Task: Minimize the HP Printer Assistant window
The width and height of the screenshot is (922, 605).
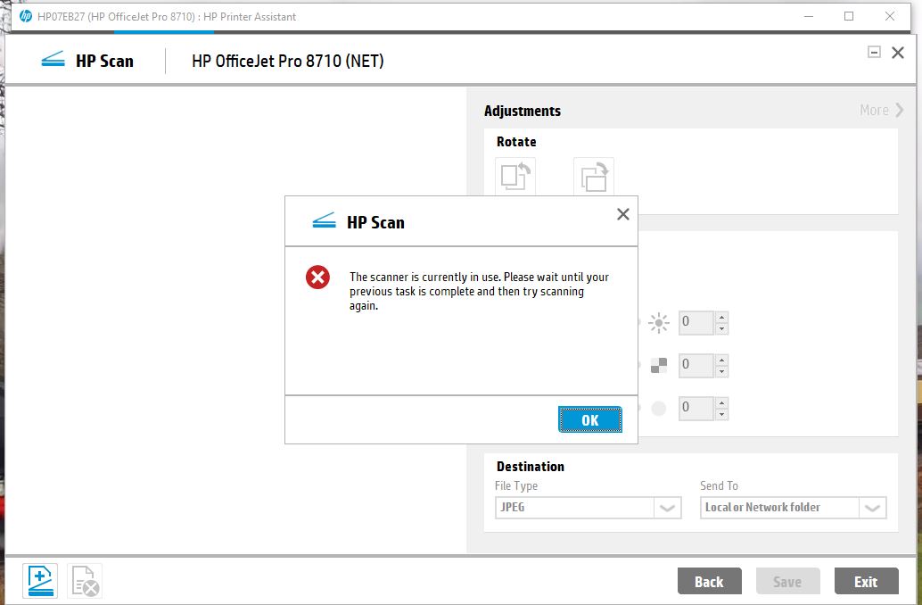Action: tap(809, 16)
